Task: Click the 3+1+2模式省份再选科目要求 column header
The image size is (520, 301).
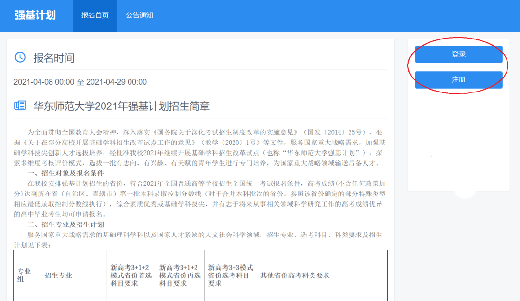Action: coord(180,275)
